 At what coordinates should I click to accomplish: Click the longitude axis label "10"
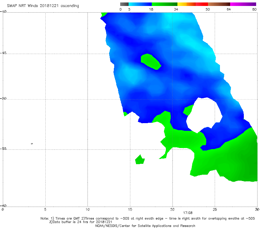point(87,209)
